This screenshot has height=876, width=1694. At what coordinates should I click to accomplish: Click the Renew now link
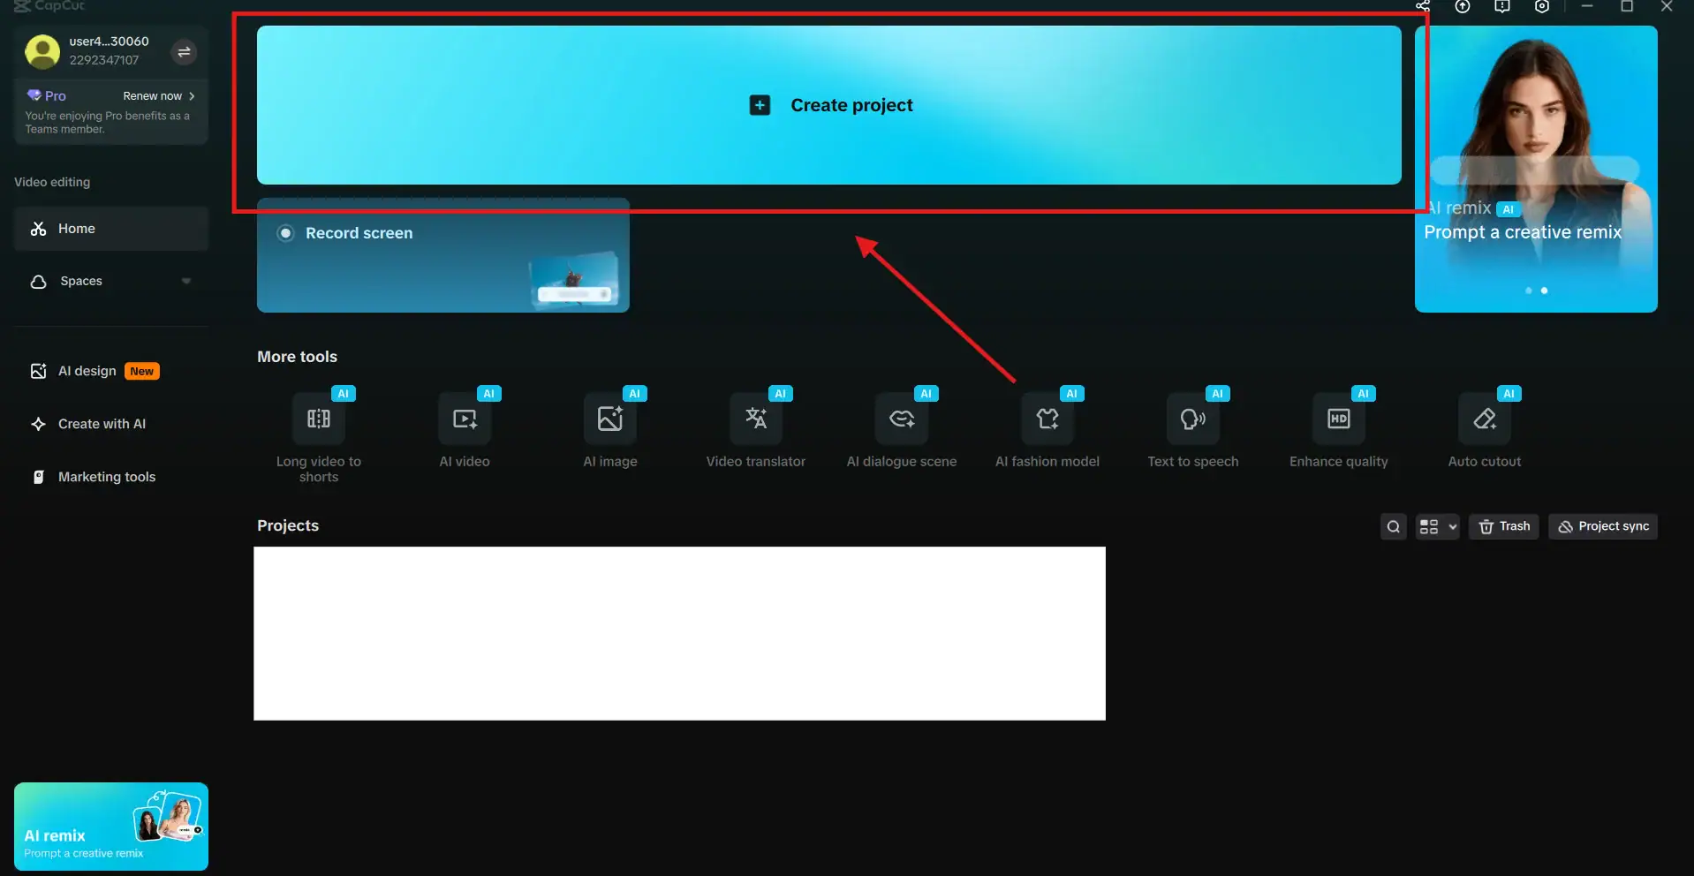(152, 95)
